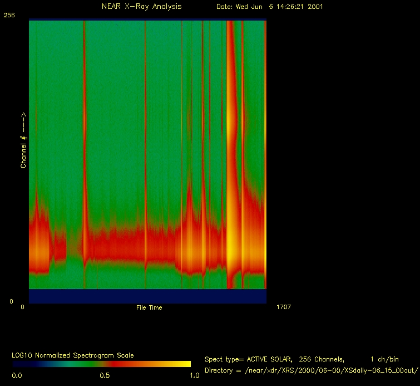The image size is (420, 386).
Task: Click the date stamp Wed Jun 6 2001
Action: pyautogui.click(x=270, y=7)
